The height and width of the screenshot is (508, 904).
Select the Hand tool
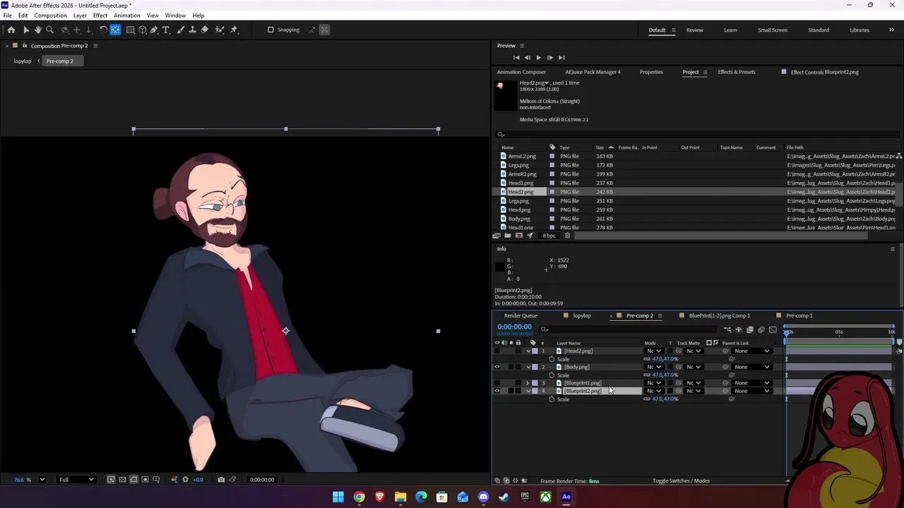[38, 30]
